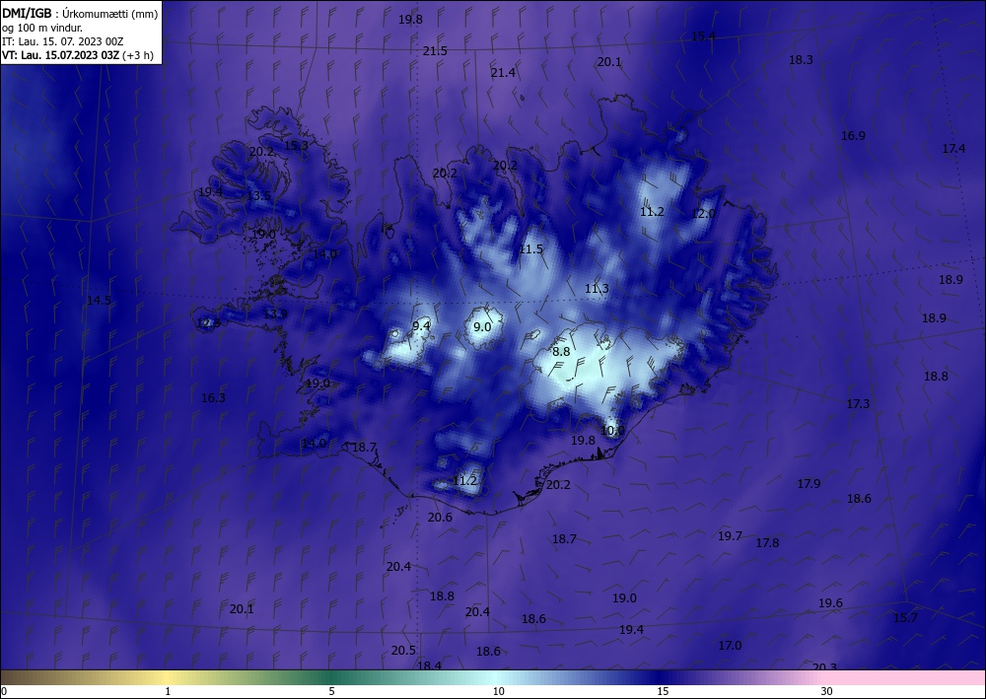Select the initial time line 'IT: Lau. 15. 07. 2023 00Z'

[x=63, y=41]
